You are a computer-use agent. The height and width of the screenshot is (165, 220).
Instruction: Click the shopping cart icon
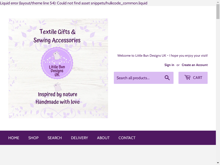[x=187, y=78]
